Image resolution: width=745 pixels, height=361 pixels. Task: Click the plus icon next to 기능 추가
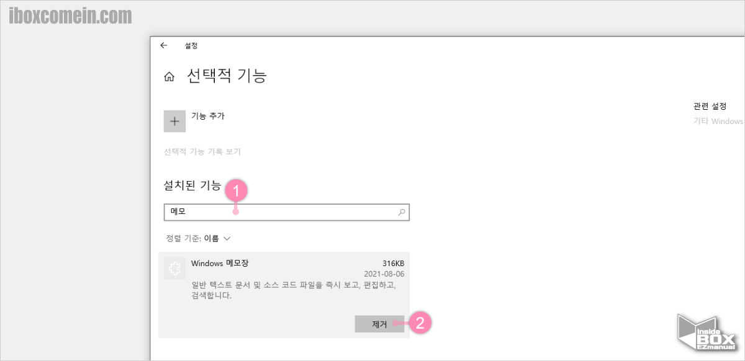(174, 121)
